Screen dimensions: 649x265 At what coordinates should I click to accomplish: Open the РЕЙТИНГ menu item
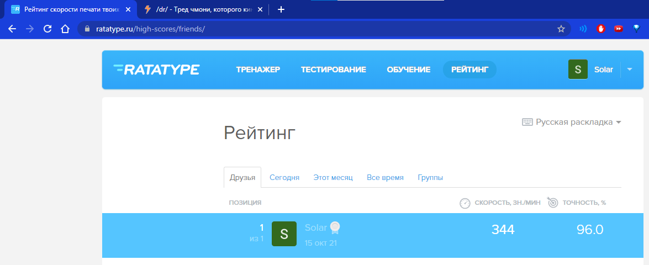469,70
